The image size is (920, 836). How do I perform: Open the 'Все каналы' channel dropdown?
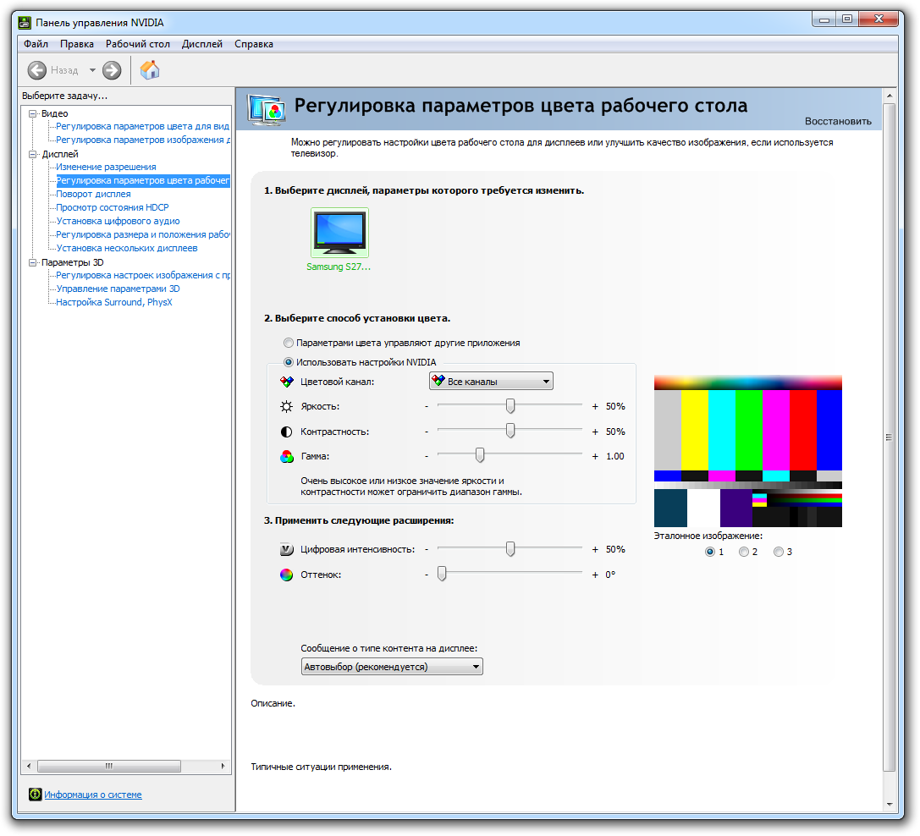pyautogui.click(x=491, y=382)
